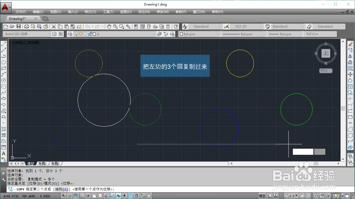The height and width of the screenshot is (199, 355).
Task: Select the Table tool in draw toolbar
Action: (x=4, y=147)
